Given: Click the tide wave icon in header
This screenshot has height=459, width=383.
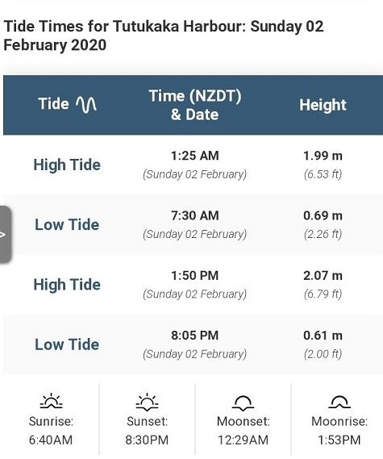Looking at the screenshot, I should coord(86,104).
